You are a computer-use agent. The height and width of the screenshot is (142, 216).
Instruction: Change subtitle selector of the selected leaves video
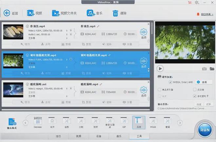tap(67, 67)
